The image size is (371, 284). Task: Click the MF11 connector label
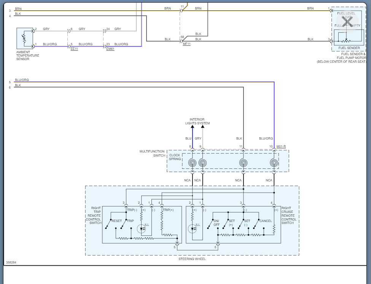pyautogui.click(x=186, y=44)
